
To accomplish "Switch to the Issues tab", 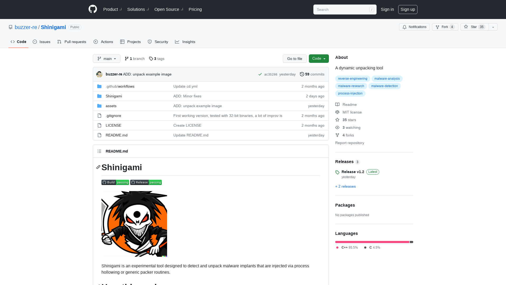I will click(x=41, y=42).
